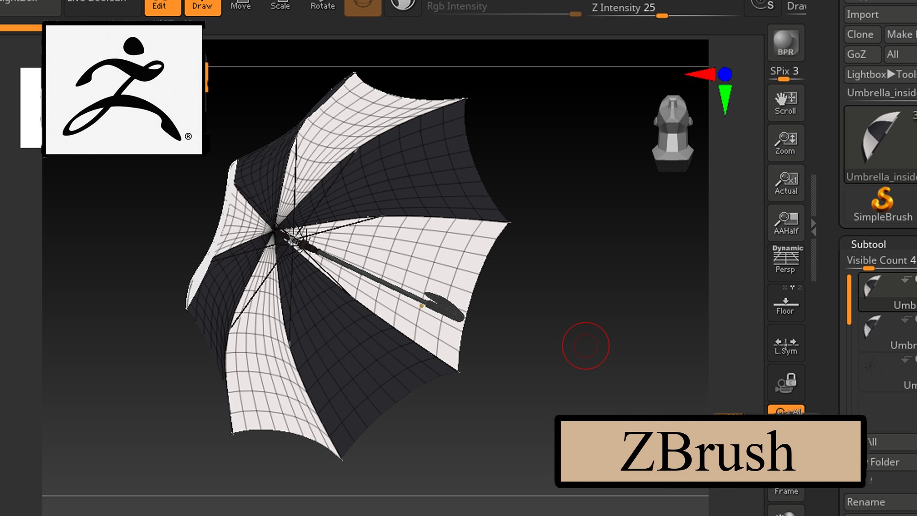This screenshot has width=917, height=516.
Task: Collapse the Subtool panel header
Action: 868,244
